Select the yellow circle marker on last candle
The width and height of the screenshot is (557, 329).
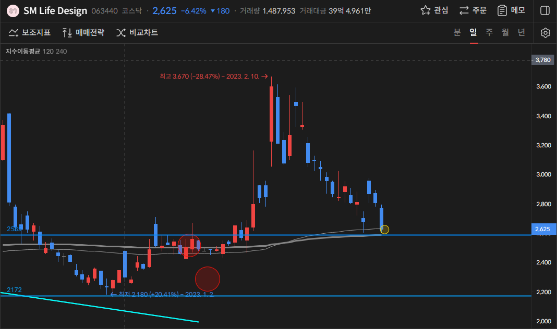(x=384, y=230)
